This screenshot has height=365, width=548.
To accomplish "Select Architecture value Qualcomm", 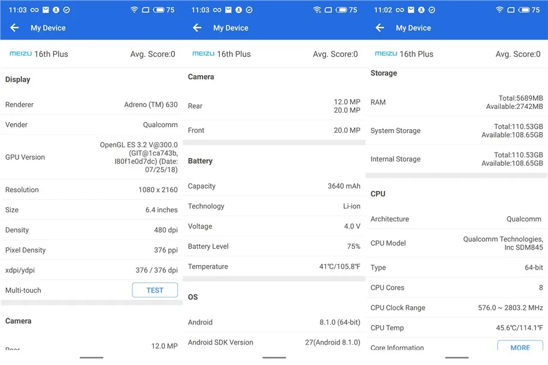I will click(524, 219).
